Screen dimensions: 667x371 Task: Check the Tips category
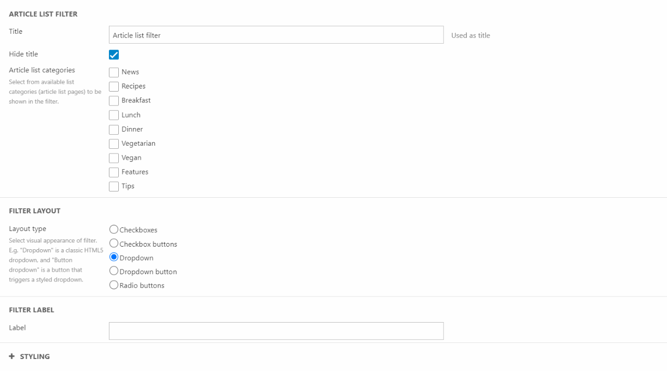coord(114,186)
